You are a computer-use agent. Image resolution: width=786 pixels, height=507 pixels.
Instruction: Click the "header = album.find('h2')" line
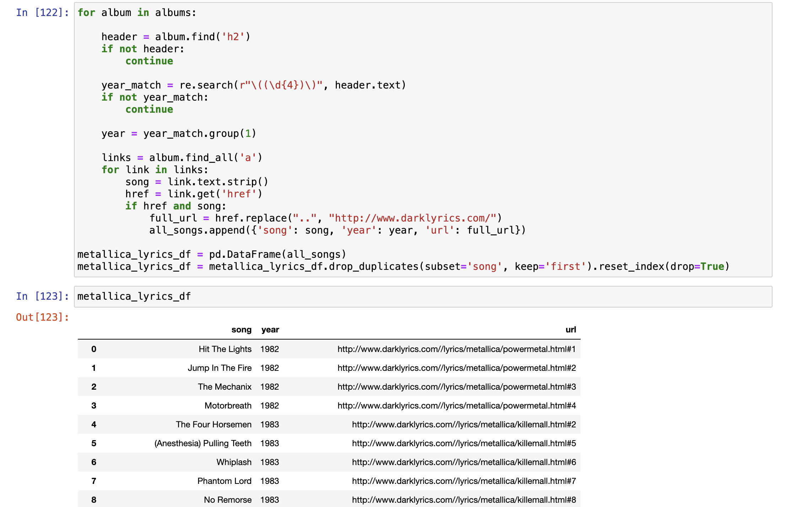[x=176, y=37]
